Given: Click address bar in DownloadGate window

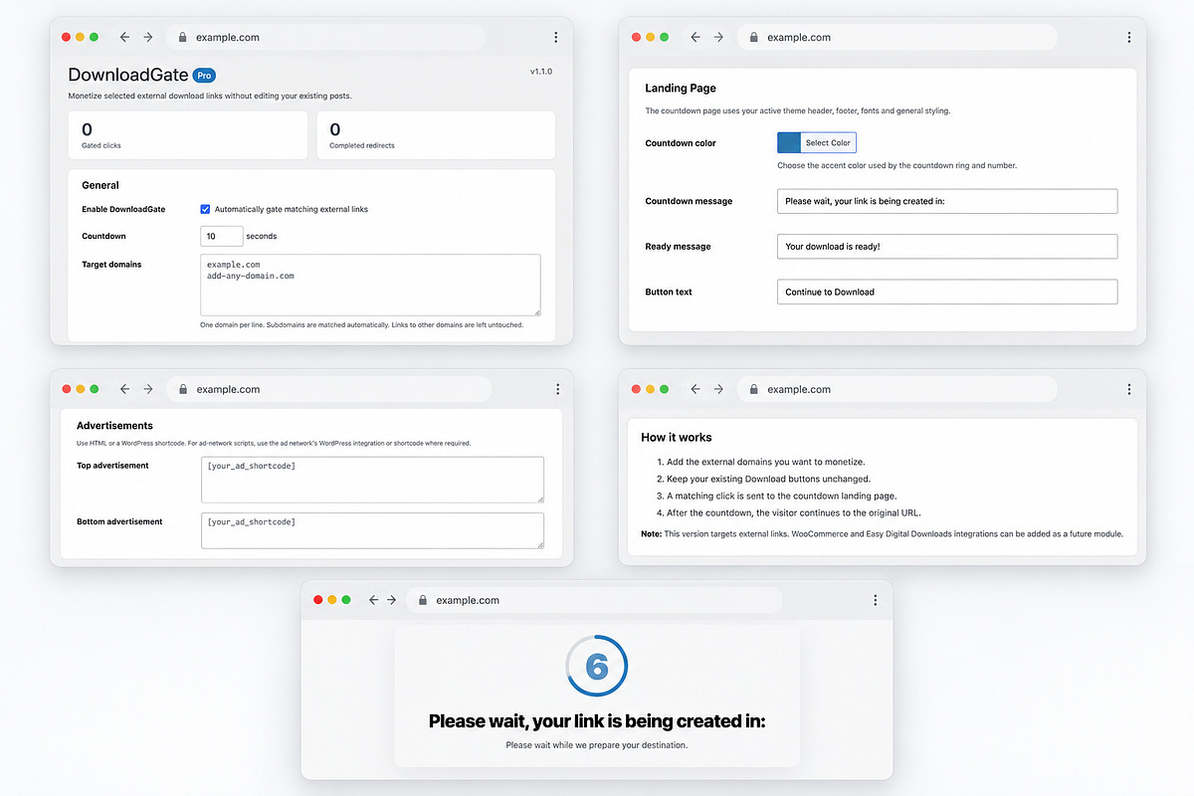Looking at the screenshot, I should coord(325,37).
